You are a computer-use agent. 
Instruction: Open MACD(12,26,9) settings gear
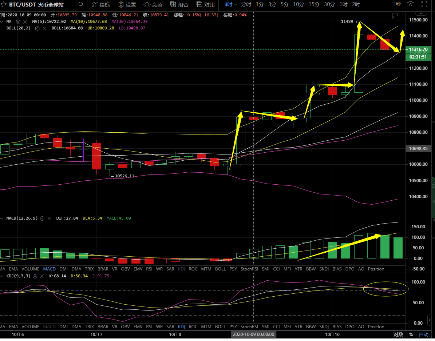42,218
